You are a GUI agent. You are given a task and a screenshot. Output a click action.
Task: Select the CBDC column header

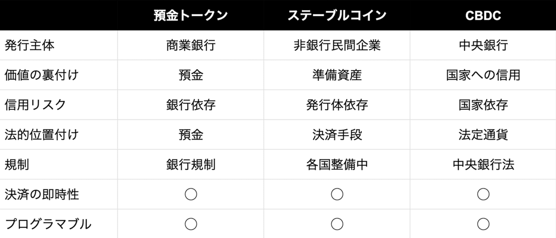coord(483,15)
